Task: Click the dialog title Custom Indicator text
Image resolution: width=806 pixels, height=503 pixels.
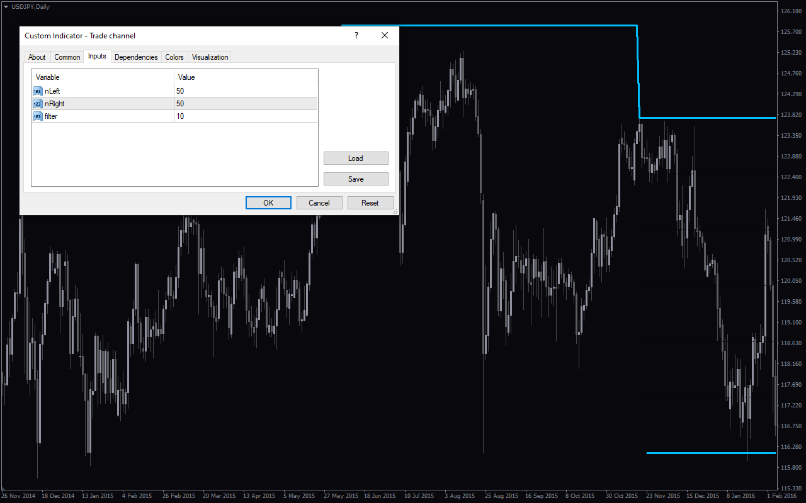Action: [x=80, y=36]
